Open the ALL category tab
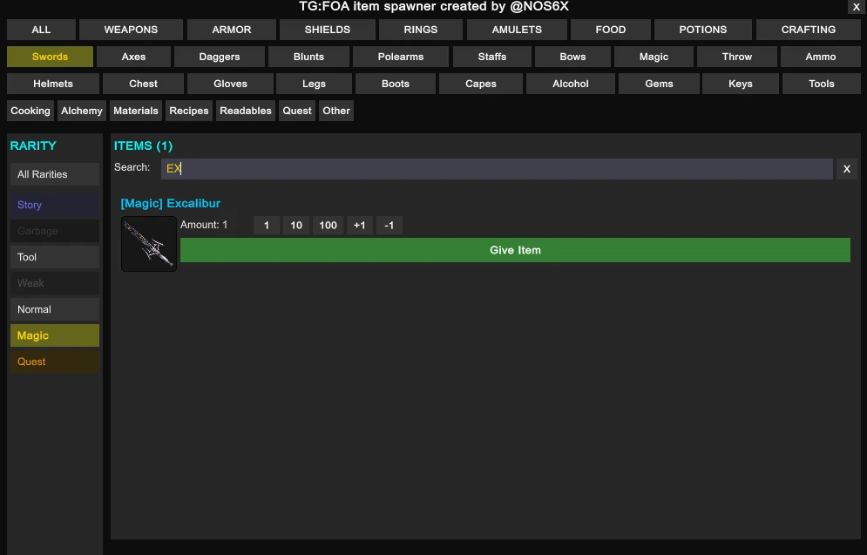The image size is (867, 555). pyautogui.click(x=41, y=30)
